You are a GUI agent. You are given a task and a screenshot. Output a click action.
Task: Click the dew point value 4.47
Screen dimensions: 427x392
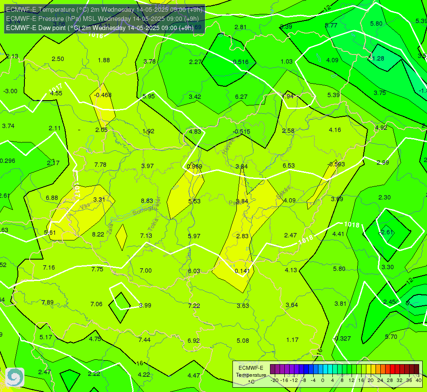click(x=194, y=376)
